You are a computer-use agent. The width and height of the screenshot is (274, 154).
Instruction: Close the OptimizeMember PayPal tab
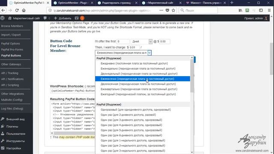48,3
